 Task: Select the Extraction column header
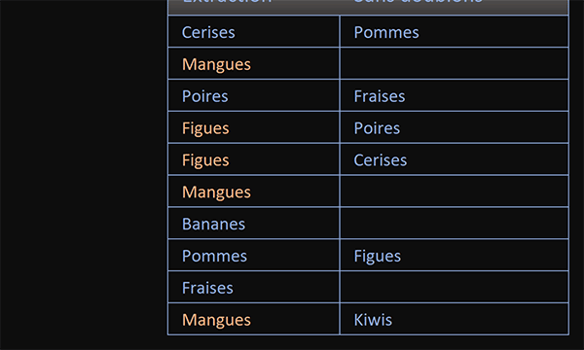pyautogui.click(x=254, y=7)
